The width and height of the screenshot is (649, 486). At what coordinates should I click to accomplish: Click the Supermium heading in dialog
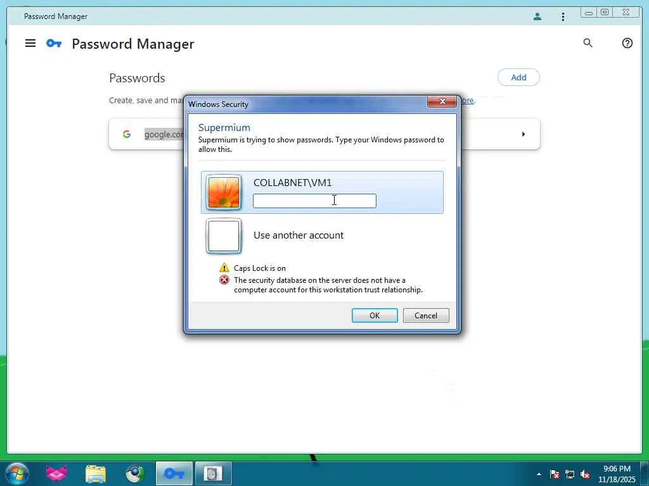(224, 128)
